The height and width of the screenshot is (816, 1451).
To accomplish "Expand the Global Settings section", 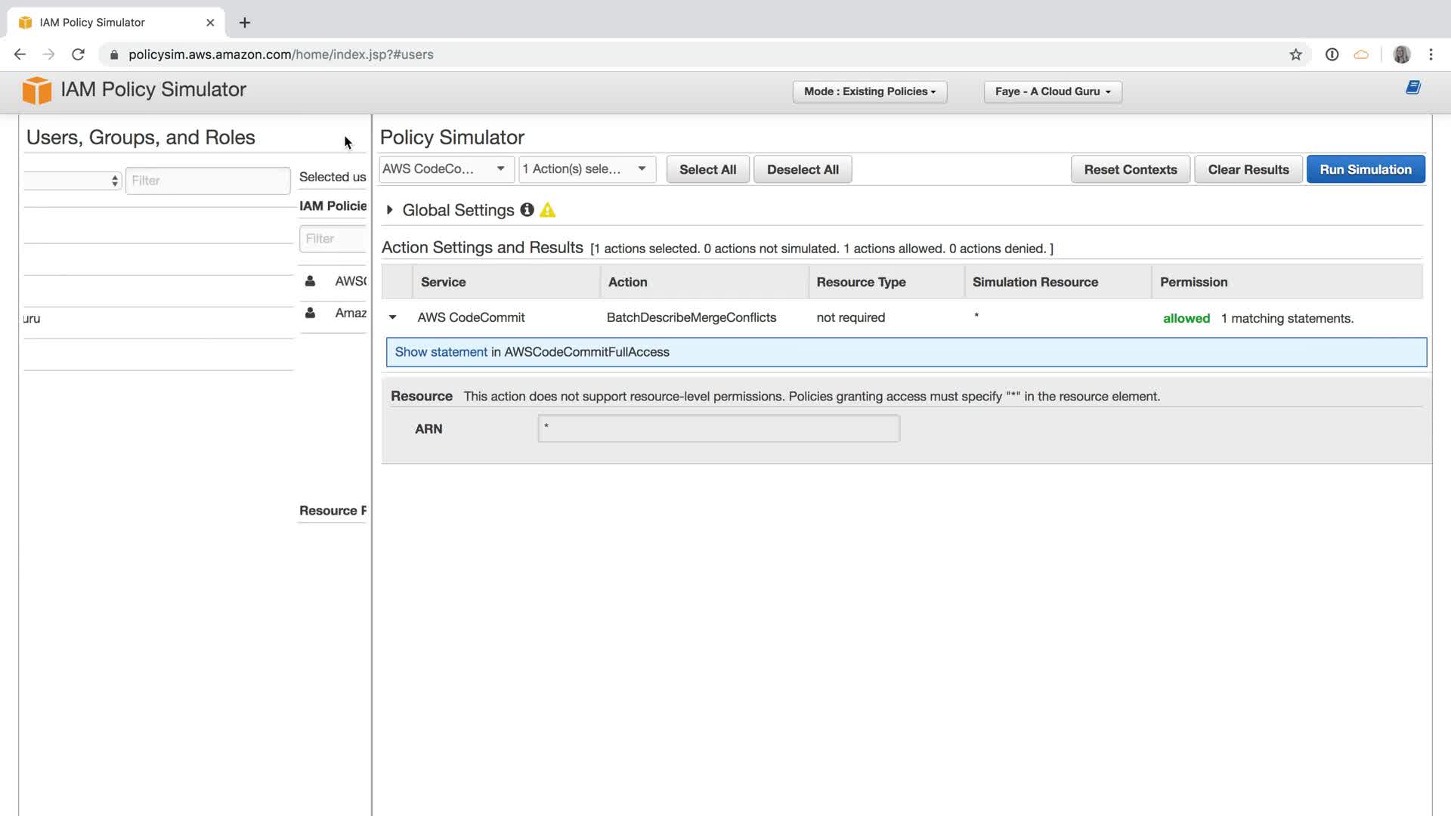I will tap(390, 210).
